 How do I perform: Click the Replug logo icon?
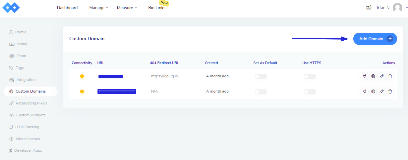[x=11, y=8]
